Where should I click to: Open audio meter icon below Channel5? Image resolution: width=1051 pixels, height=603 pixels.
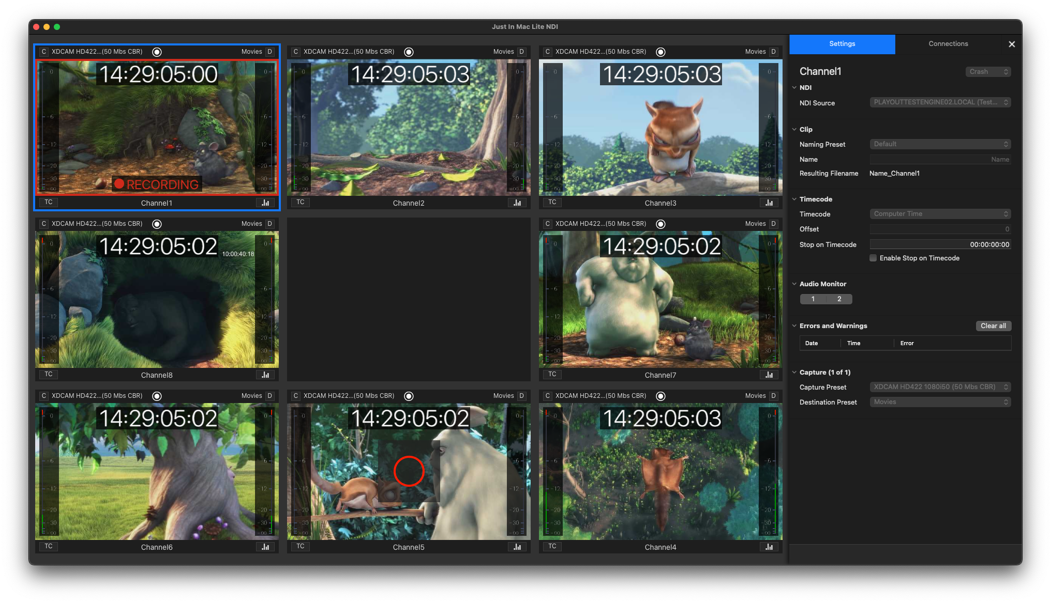(517, 547)
